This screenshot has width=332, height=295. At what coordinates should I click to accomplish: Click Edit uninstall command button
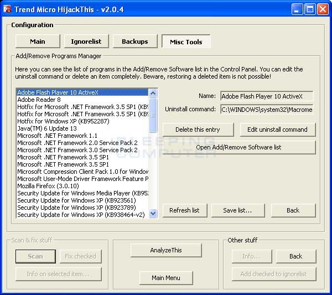pos(278,130)
